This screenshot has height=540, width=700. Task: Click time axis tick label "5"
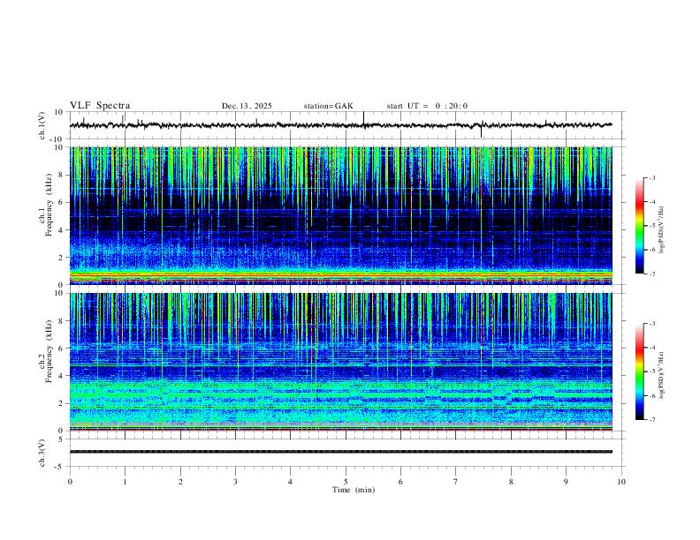(346, 482)
